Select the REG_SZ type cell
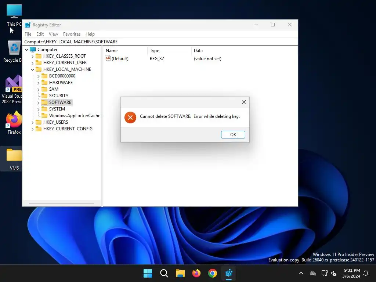This screenshot has height=282, width=376. tap(157, 59)
